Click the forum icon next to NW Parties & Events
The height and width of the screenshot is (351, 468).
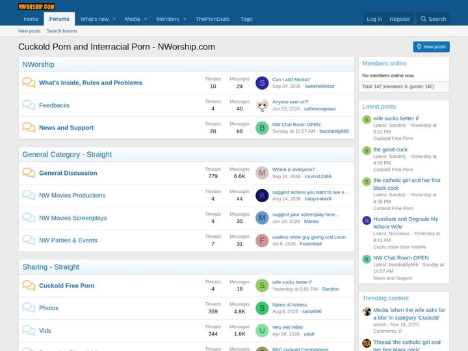click(29, 240)
